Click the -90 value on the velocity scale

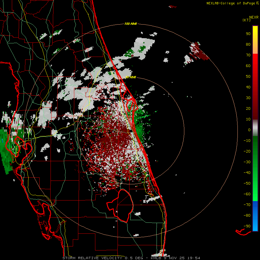click(x=247, y=226)
